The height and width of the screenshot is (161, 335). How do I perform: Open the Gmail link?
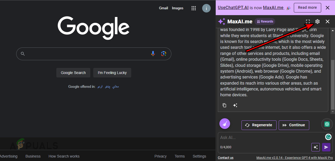pyautogui.click(x=163, y=8)
